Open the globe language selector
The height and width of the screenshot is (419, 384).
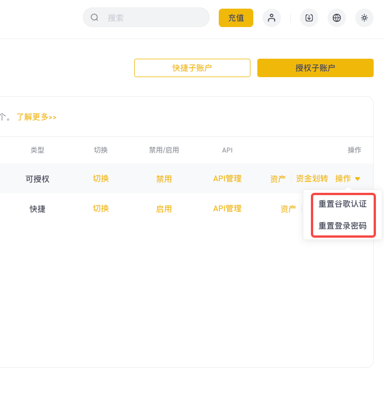[x=337, y=18]
